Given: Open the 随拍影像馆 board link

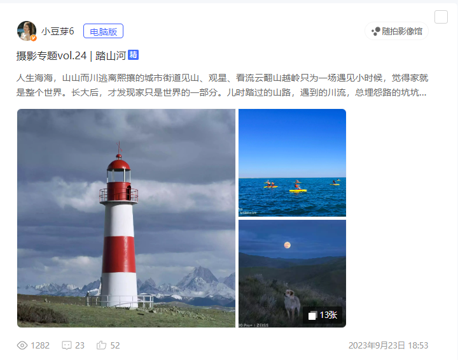Looking at the screenshot, I should (397, 31).
